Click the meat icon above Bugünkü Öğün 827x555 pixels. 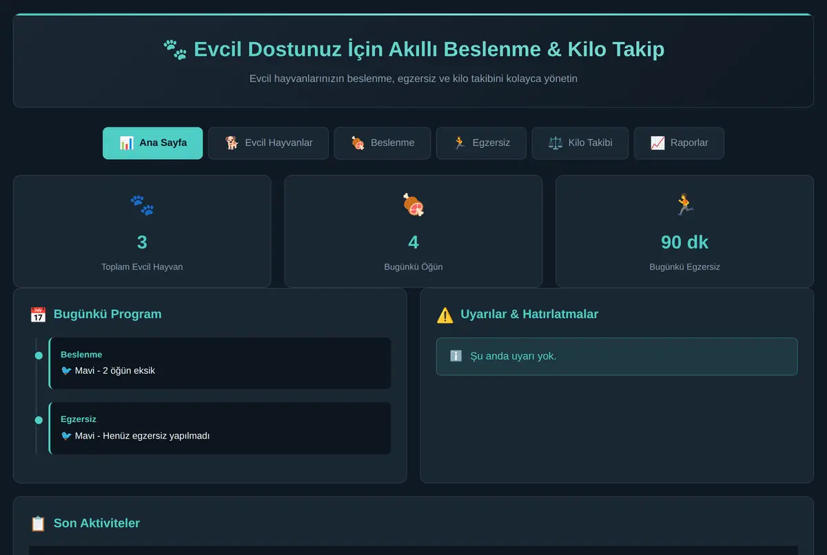413,205
